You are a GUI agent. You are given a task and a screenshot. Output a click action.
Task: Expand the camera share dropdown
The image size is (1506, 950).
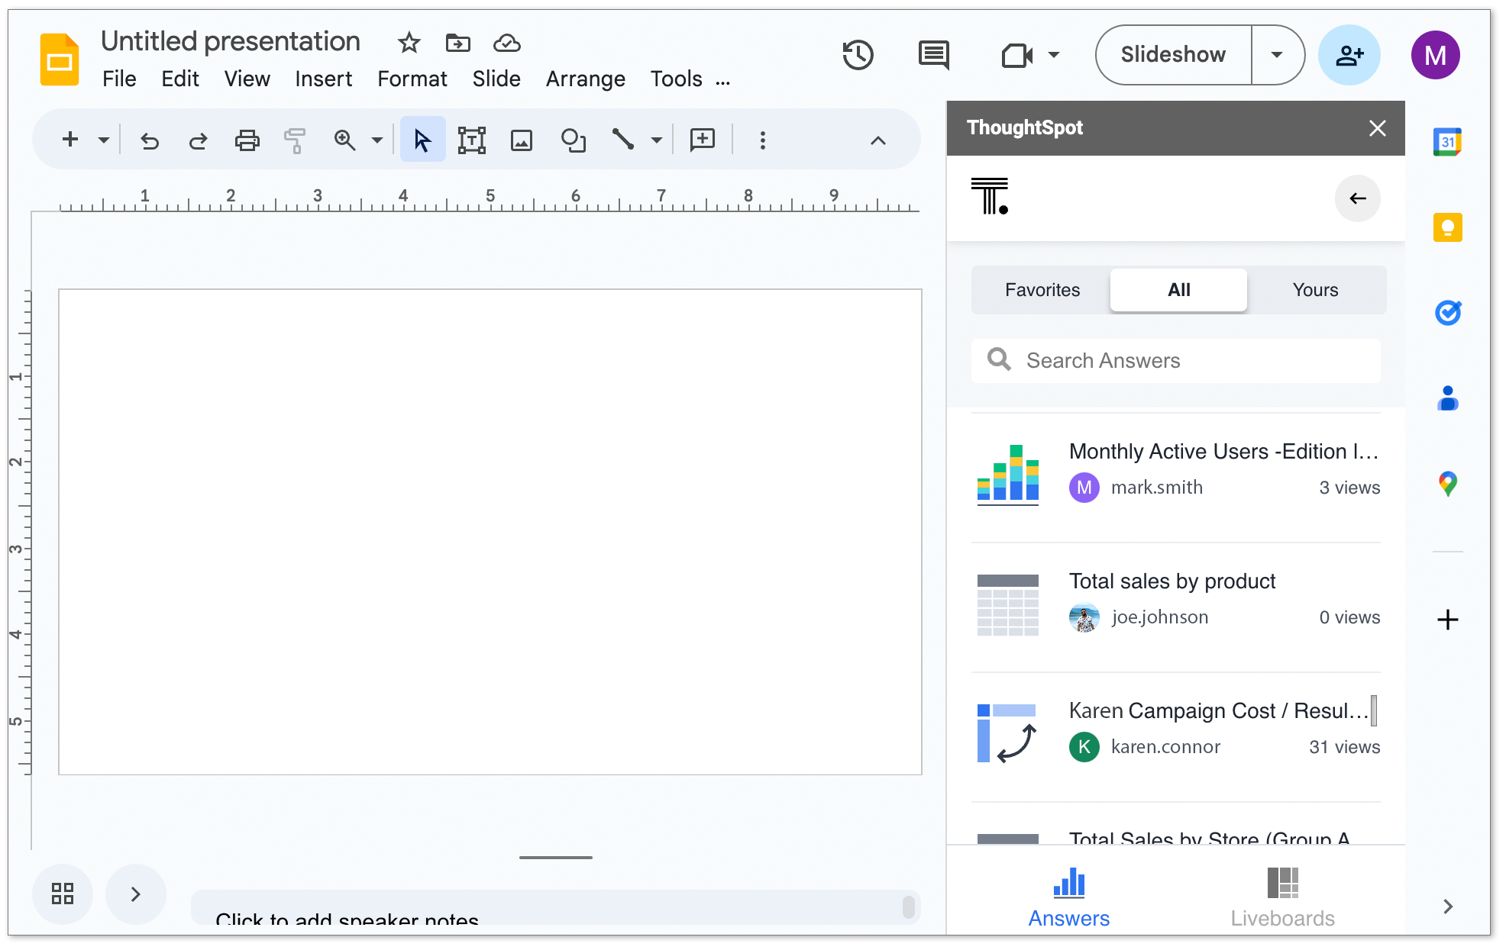coord(1052,55)
